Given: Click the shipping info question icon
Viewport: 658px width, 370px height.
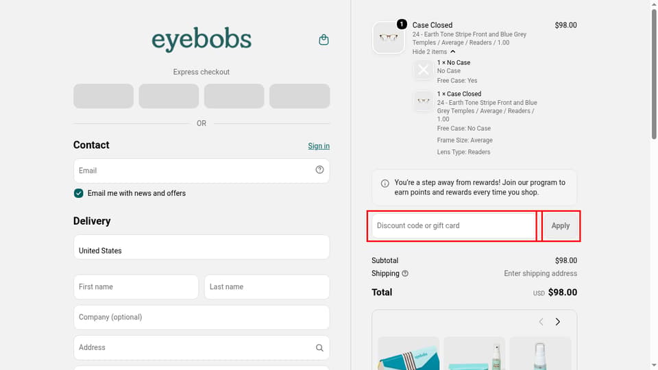Looking at the screenshot, I should click(x=405, y=273).
